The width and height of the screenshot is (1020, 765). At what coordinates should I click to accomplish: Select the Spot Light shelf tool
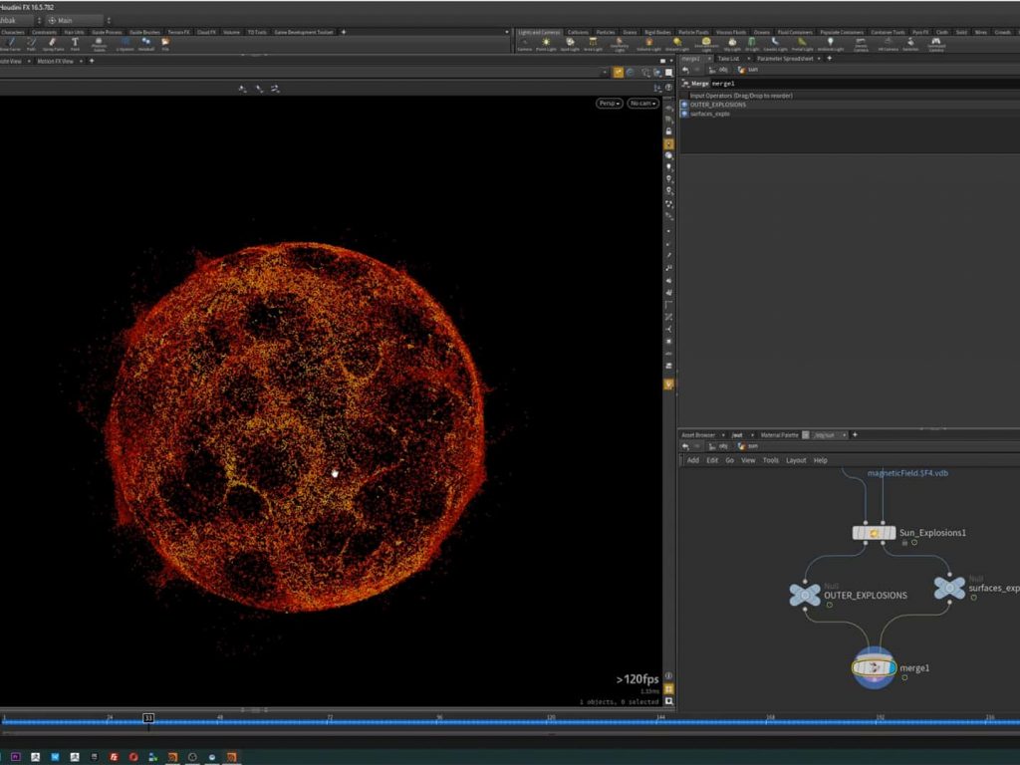570,42
